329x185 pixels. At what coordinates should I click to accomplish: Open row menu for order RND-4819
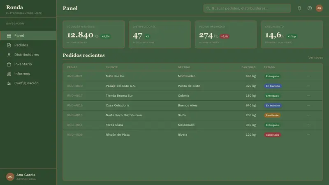(308, 86)
